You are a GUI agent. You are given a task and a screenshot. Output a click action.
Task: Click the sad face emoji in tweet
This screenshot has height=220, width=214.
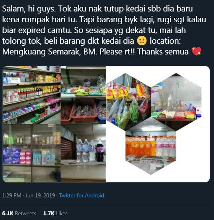tap(142, 41)
